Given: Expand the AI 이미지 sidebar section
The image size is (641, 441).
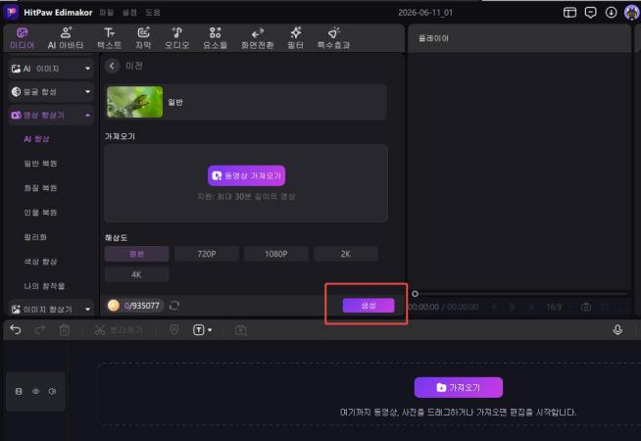Looking at the screenshot, I should pyautogui.click(x=51, y=69).
